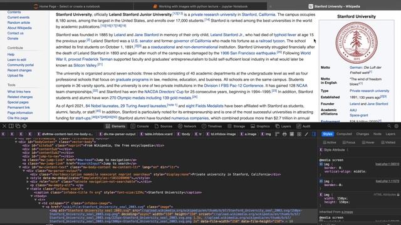The image size is (401, 225).
Task: Toggle the compositing borders icon
Action: [292, 134]
